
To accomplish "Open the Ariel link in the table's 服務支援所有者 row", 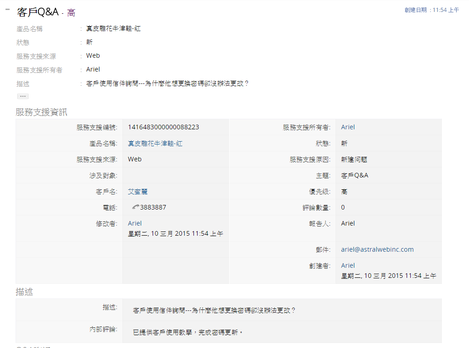I will (x=348, y=127).
